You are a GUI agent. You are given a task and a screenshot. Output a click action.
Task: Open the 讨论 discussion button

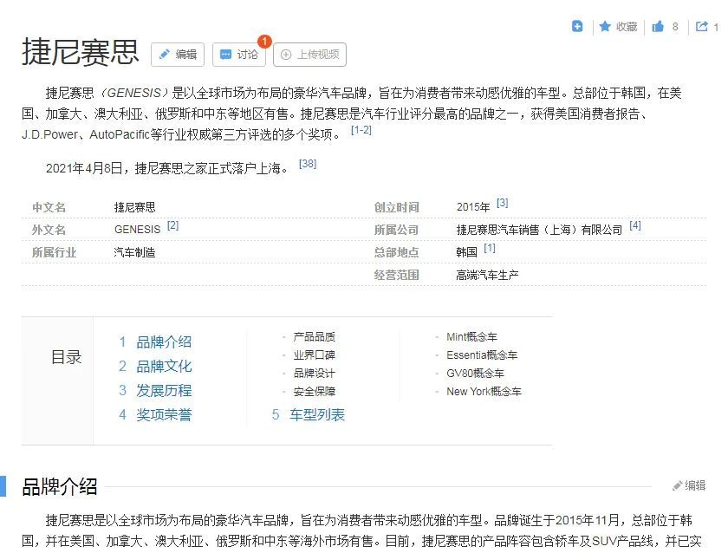[x=239, y=55]
